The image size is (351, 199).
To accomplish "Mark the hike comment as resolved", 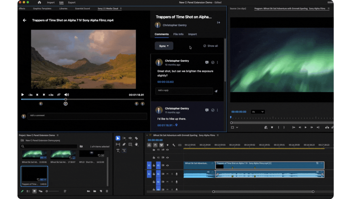I will (x=213, y=110).
